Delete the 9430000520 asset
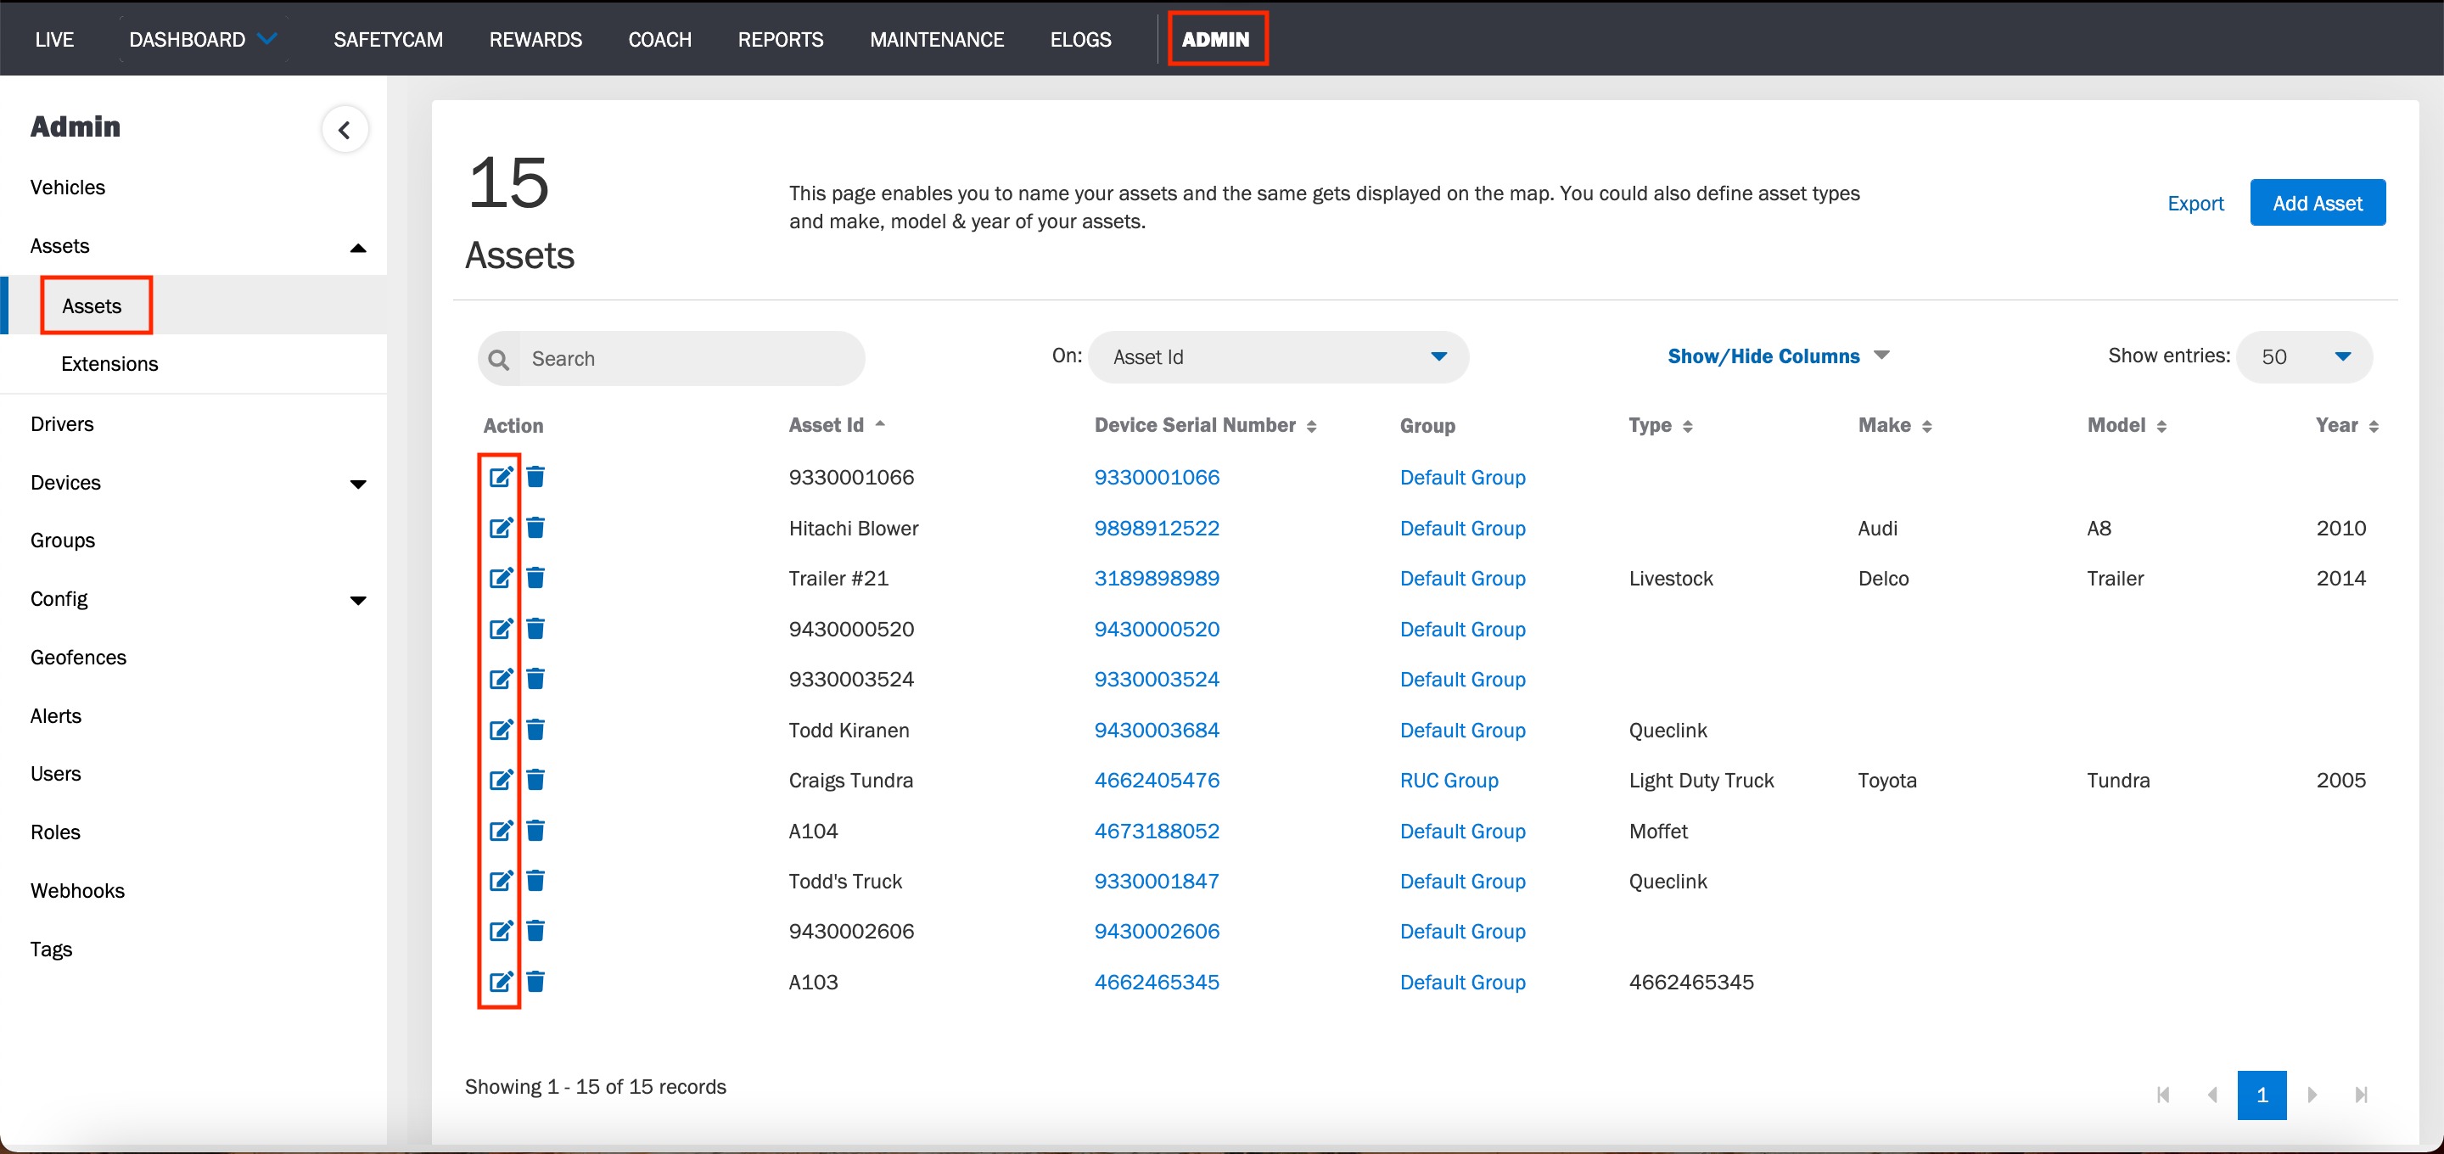Screen dimensions: 2444x1154 536,628
